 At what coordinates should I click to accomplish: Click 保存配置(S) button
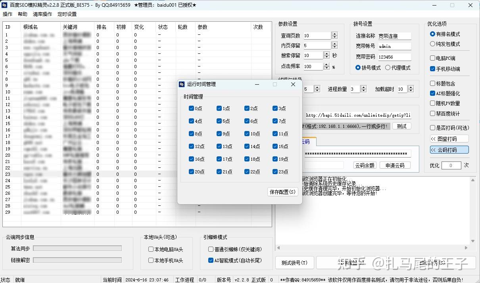point(283,192)
